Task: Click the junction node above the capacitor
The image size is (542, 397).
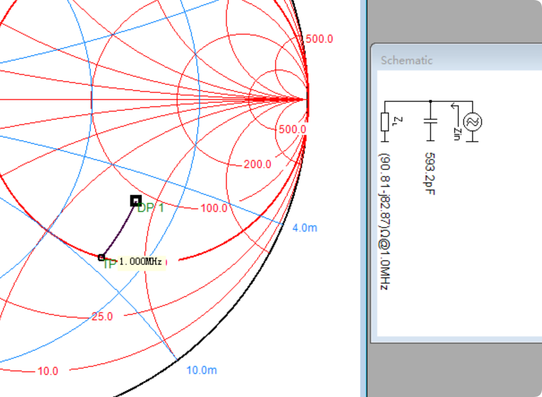Action: click(430, 101)
